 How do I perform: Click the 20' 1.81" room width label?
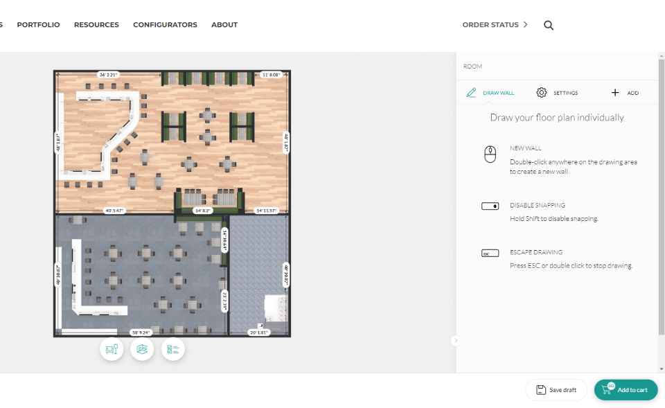(x=258, y=332)
